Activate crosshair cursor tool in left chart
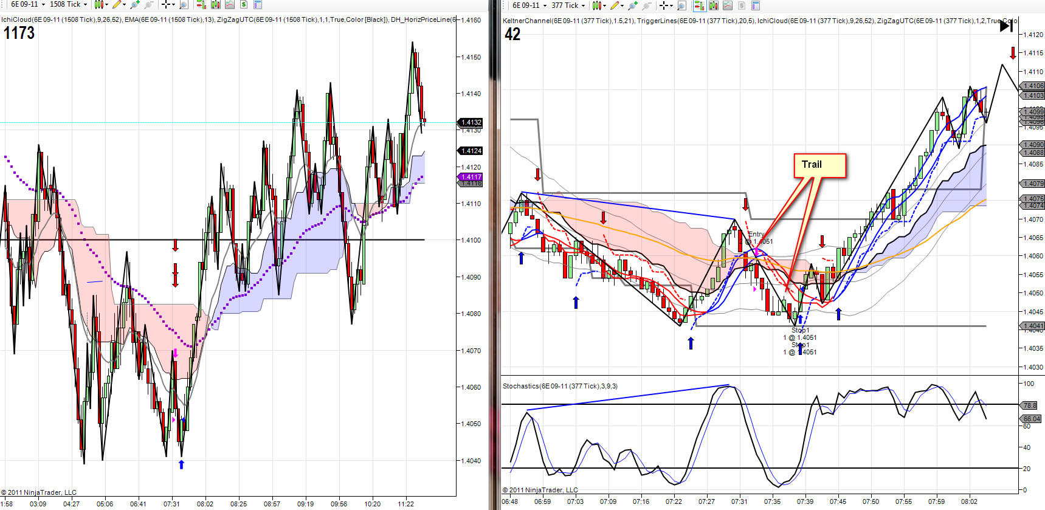 click(x=165, y=5)
